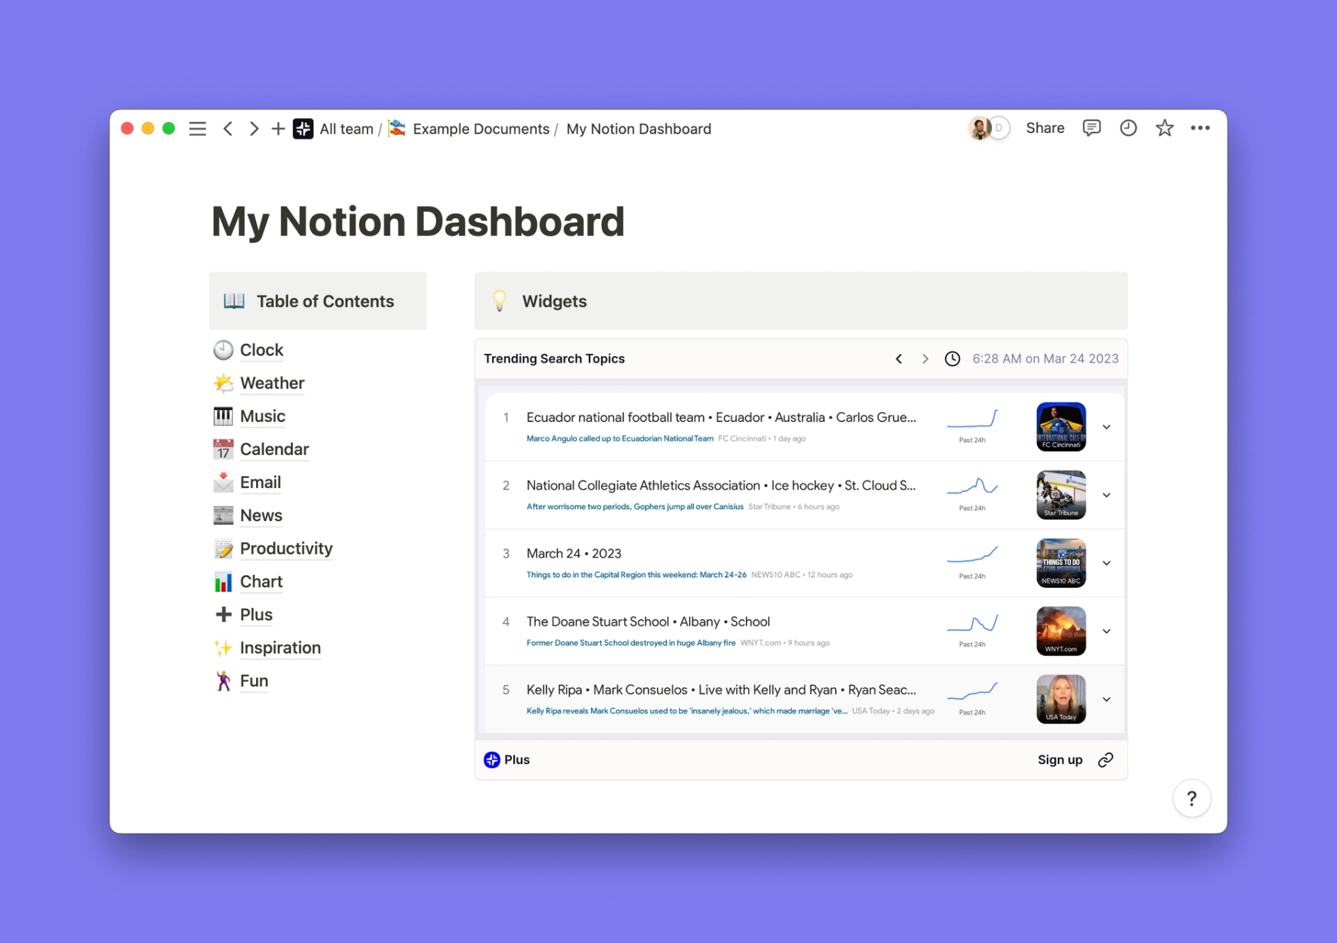This screenshot has height=943, width=1337.
Task: Expand the National Collegiate Athletics Association topic
Action: (1107, 495)
